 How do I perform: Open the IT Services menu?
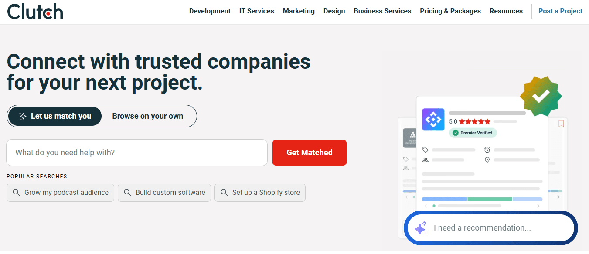point(257,11)
